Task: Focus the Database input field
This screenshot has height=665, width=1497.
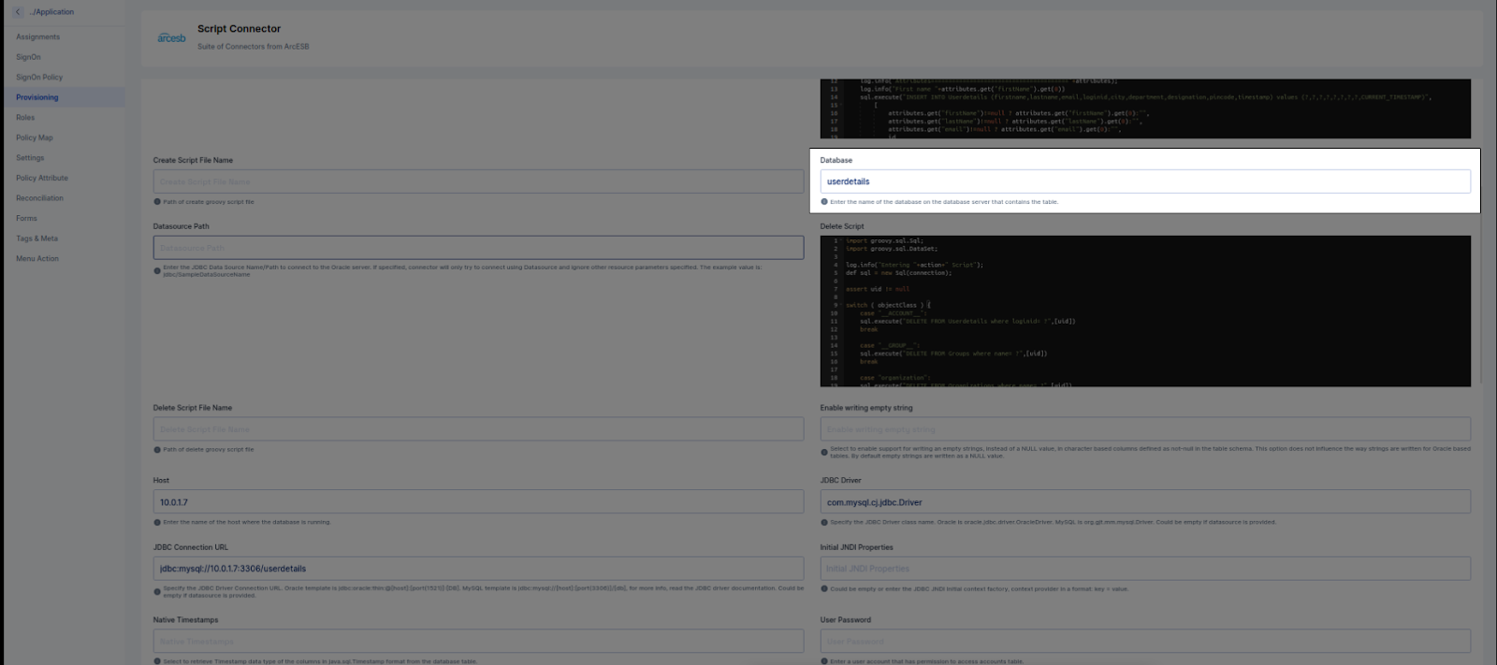Action: (x=1144, y=181)
